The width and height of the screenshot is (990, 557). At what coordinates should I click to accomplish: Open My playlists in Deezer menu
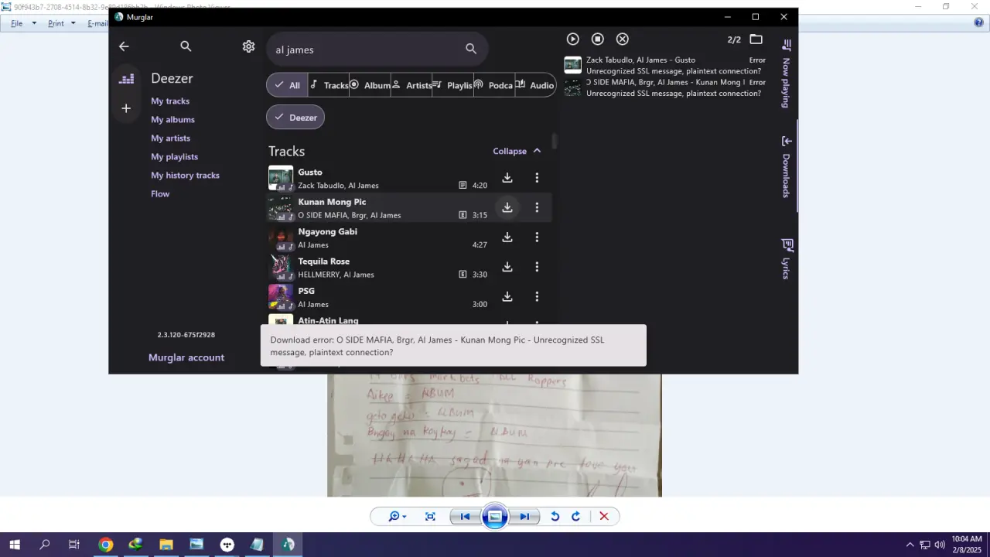click(174, 157)
